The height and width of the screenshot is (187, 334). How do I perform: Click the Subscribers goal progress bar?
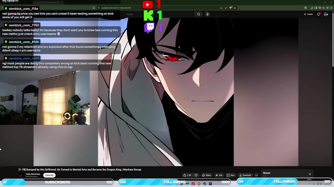57,182
